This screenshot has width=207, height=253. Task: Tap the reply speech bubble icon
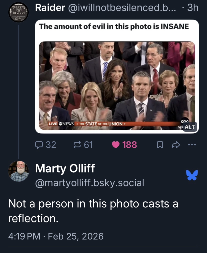(39, 145)
